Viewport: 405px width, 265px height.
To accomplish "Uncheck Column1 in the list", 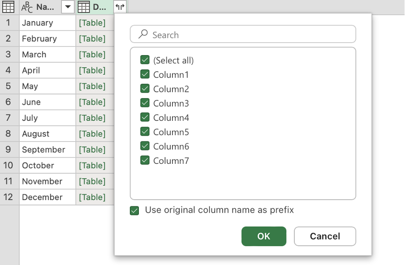I will click(145, 74).
